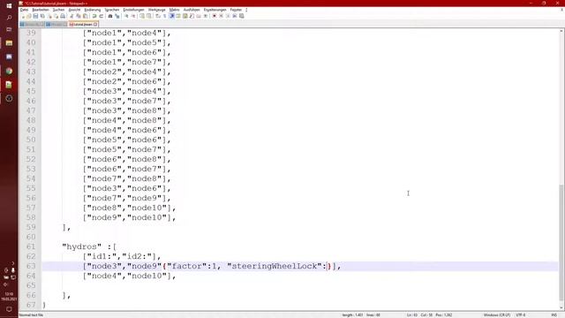
Task: Open the Kodierung menu
Action: click(93, 10)
